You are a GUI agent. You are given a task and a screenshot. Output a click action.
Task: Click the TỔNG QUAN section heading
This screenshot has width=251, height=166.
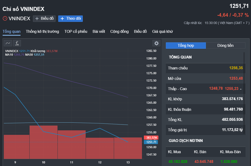[x=180, y=57]
